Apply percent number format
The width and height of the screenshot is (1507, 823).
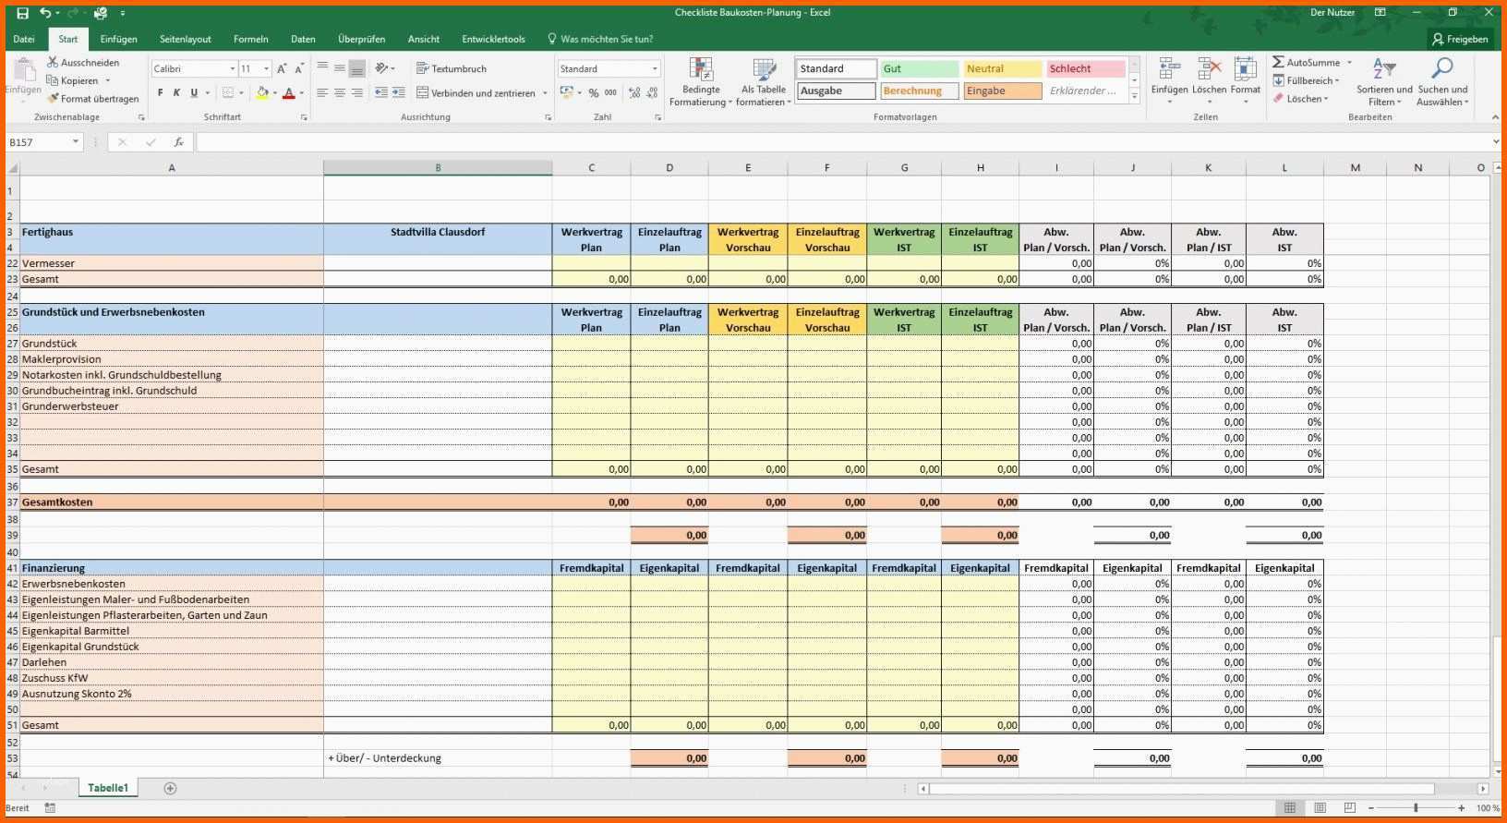(594, 92)
